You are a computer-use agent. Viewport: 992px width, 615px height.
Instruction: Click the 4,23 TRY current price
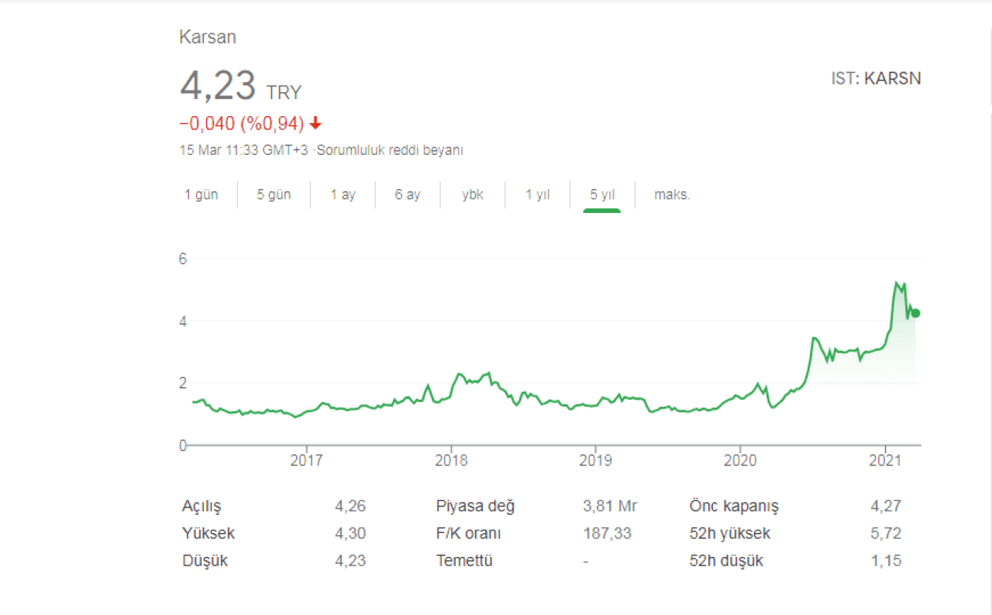pyautogui.click(x=241, y=85)
